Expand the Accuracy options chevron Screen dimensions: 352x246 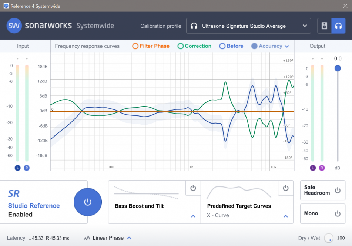click(x=287, y=47)
